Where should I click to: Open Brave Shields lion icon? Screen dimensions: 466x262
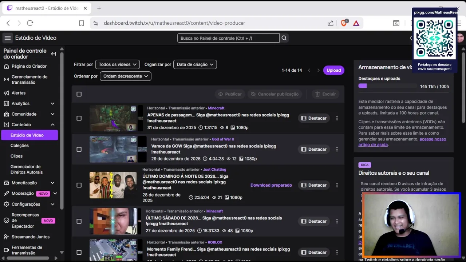[x=344, y=23]
